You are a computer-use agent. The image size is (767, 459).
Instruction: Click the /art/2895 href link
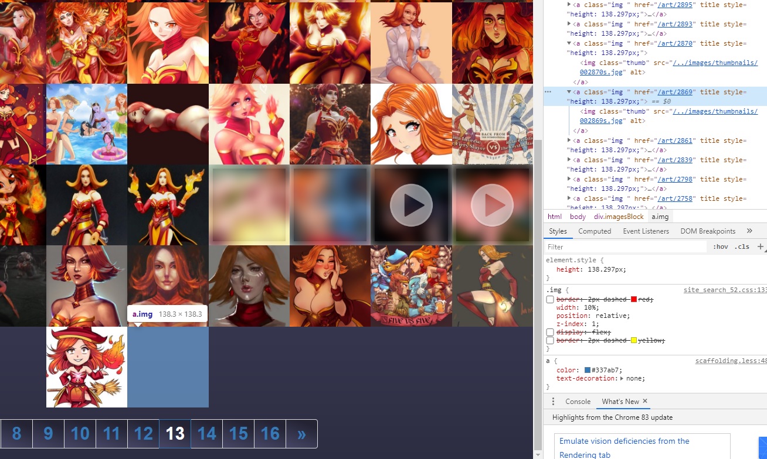(676, 5)
